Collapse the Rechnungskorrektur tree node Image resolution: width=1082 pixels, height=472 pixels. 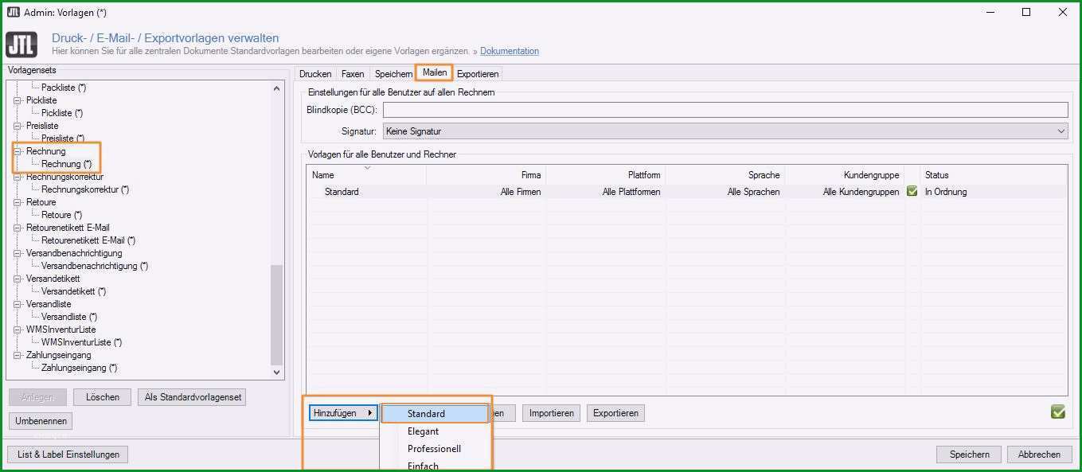pos(18,177)
